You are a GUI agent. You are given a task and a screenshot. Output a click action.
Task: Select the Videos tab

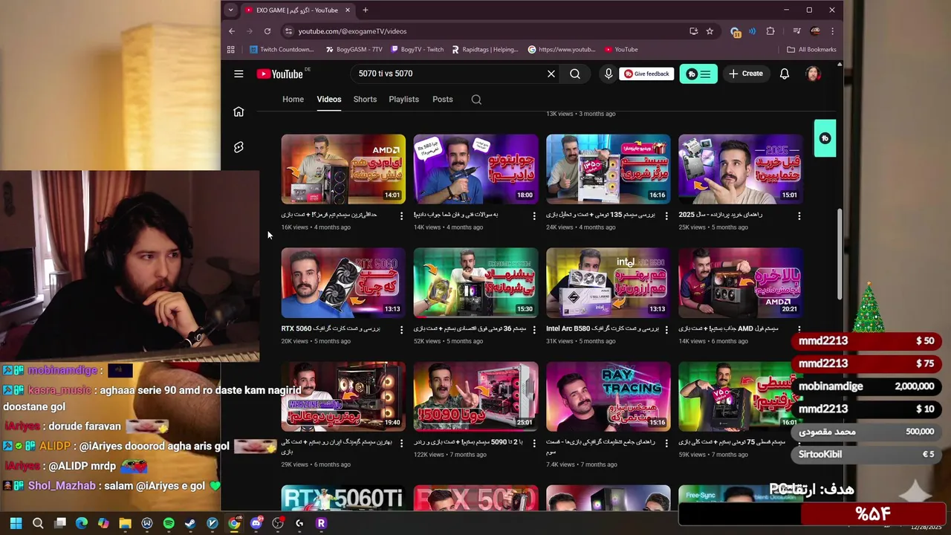pyautogui.click(x=329, y=100)
